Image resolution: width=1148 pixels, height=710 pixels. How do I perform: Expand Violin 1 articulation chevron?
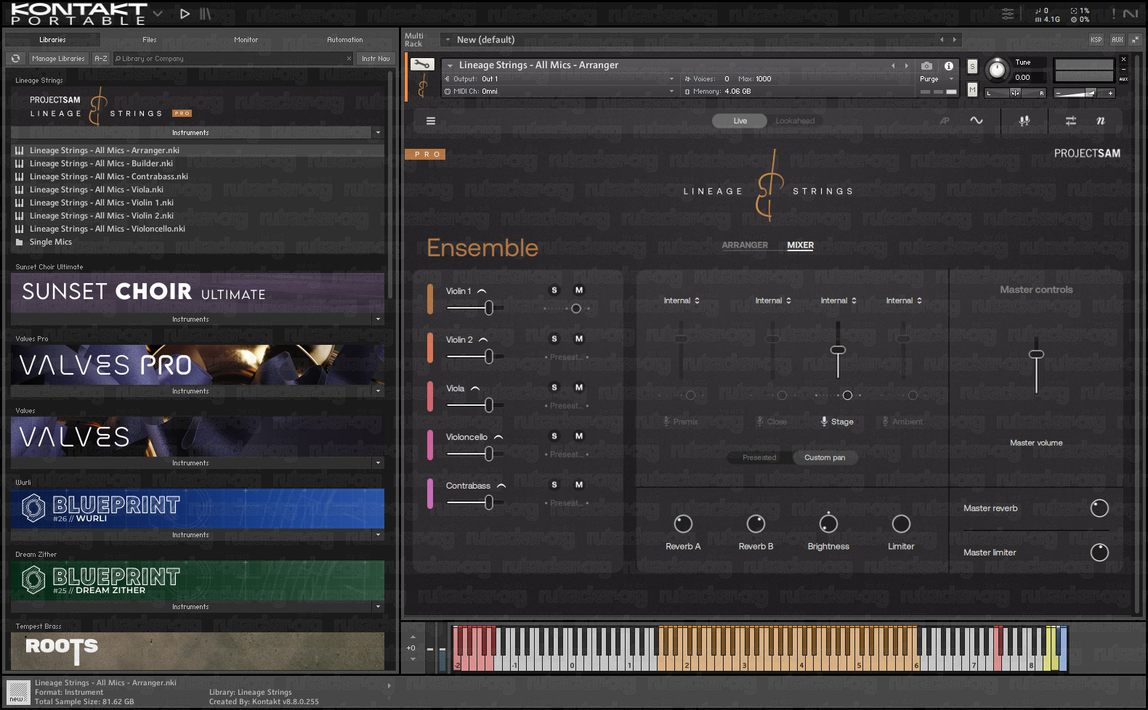click(482, 291)
